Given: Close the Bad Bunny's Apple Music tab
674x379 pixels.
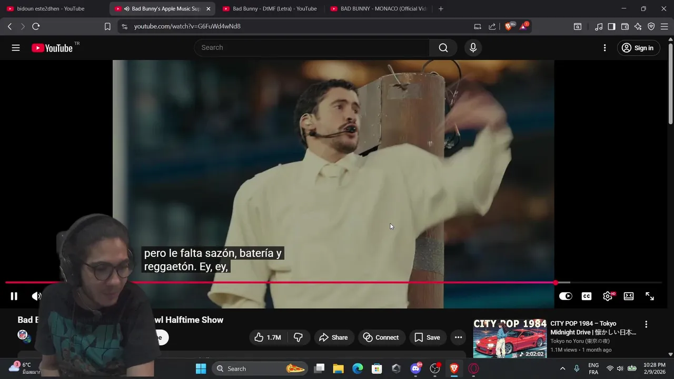Looking at the screenshot, I should coord(208,8).
